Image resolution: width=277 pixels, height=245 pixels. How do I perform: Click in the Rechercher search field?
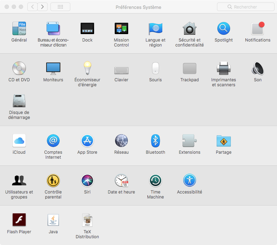pos(245,7)
